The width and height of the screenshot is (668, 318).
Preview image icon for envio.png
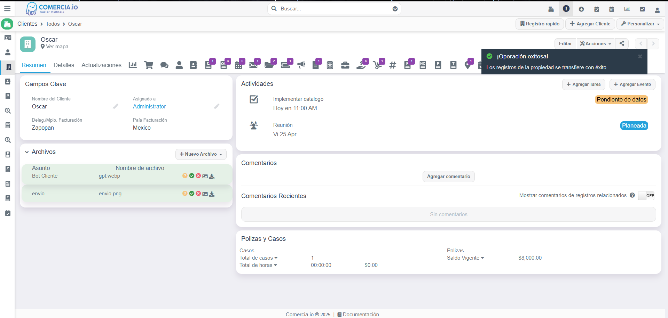(205, 194)
